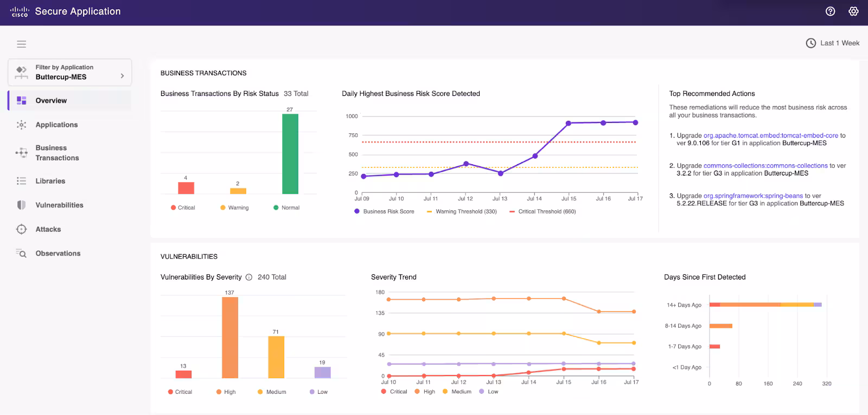Click info icon beside Vulnerabilities By Severity
The image size is (868, 415).
pyautogui.click(x=249, y=277)
